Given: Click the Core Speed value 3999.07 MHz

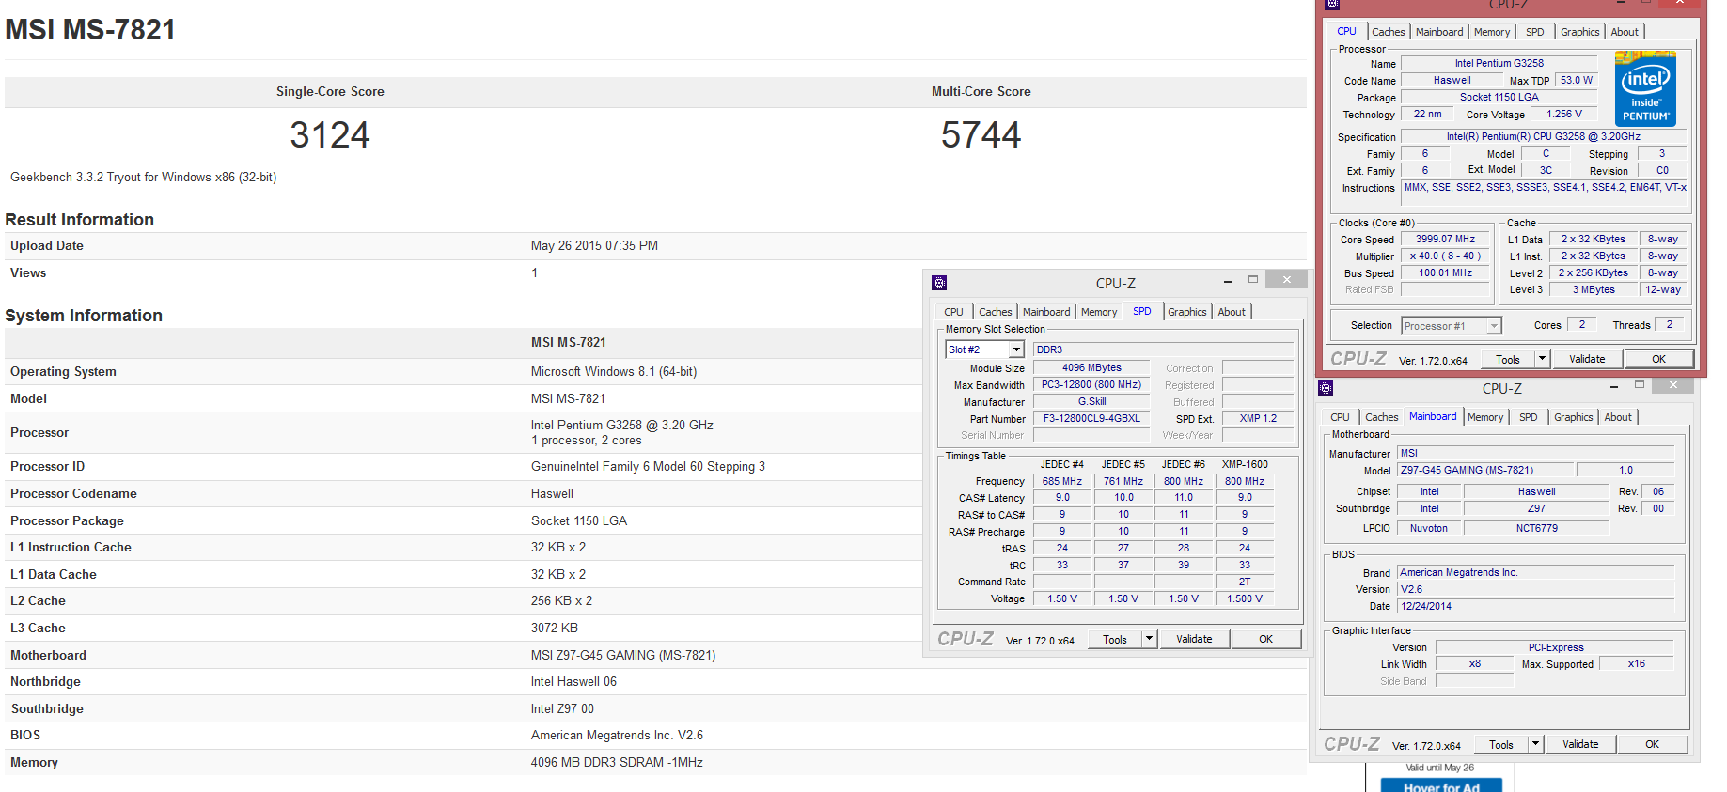Looking at the screenshot, I should (x=1445, y=240).
